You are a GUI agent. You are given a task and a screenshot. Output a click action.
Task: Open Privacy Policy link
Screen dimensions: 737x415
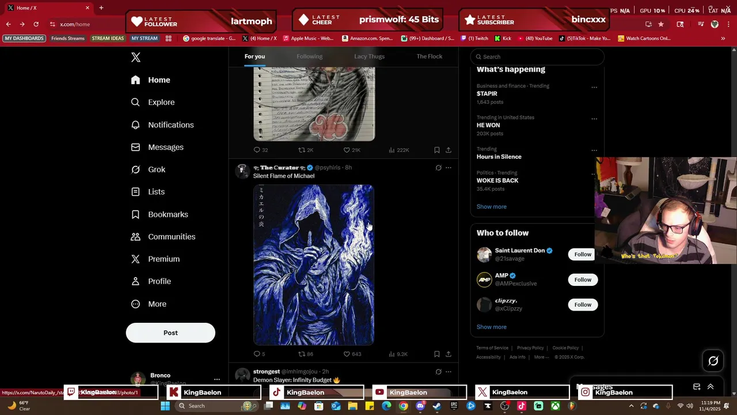[x=530, y=348]
